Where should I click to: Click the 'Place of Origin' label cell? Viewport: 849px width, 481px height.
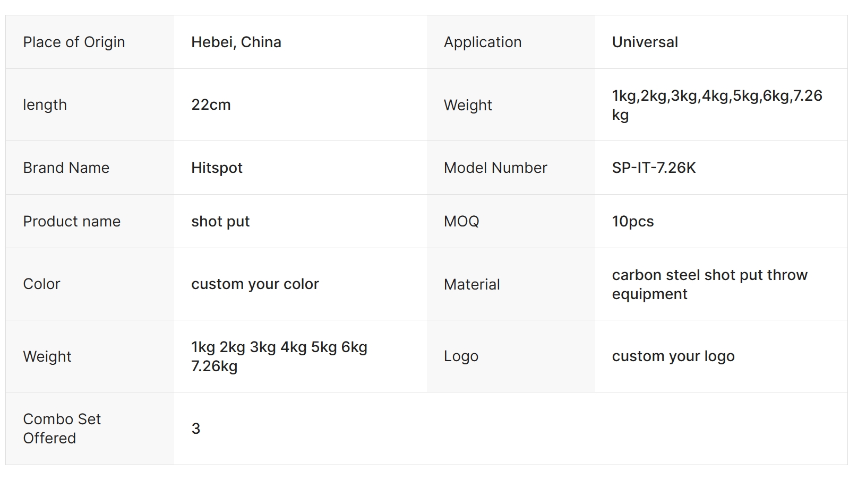coord(74,42)
